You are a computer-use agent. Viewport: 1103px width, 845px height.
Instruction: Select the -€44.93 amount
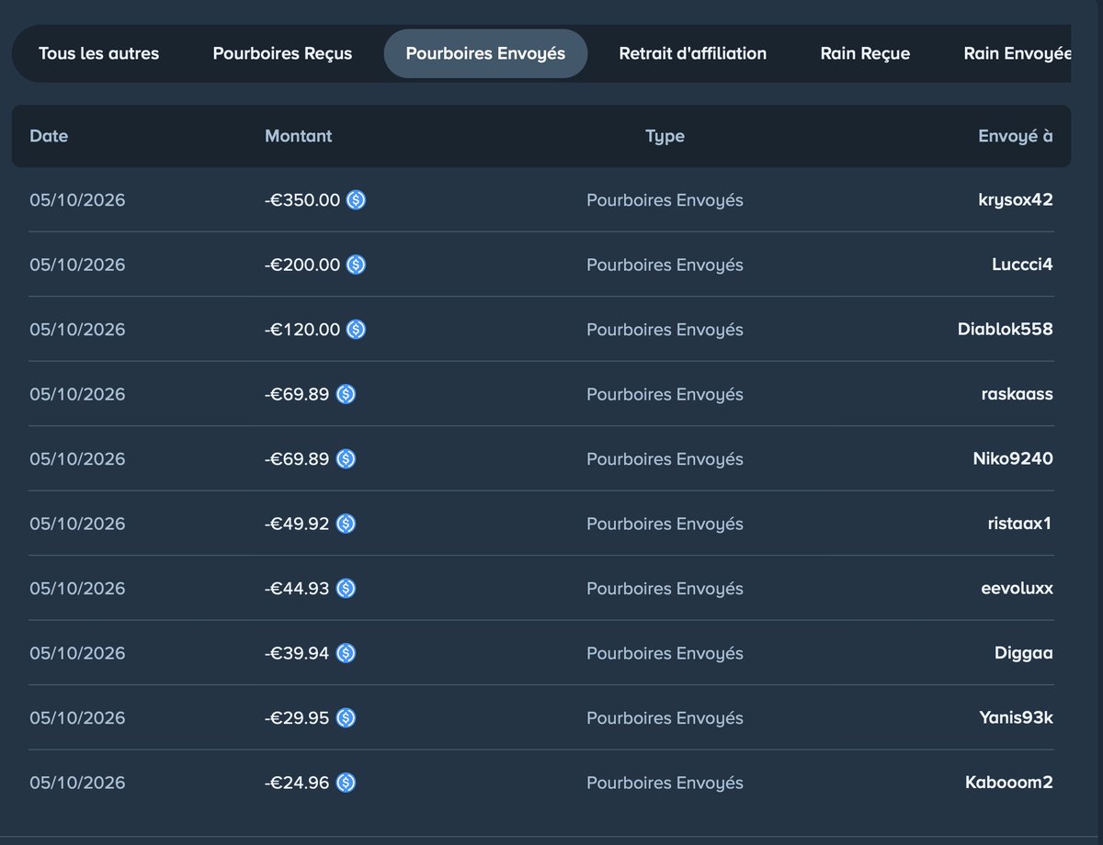tap(297, 588)
